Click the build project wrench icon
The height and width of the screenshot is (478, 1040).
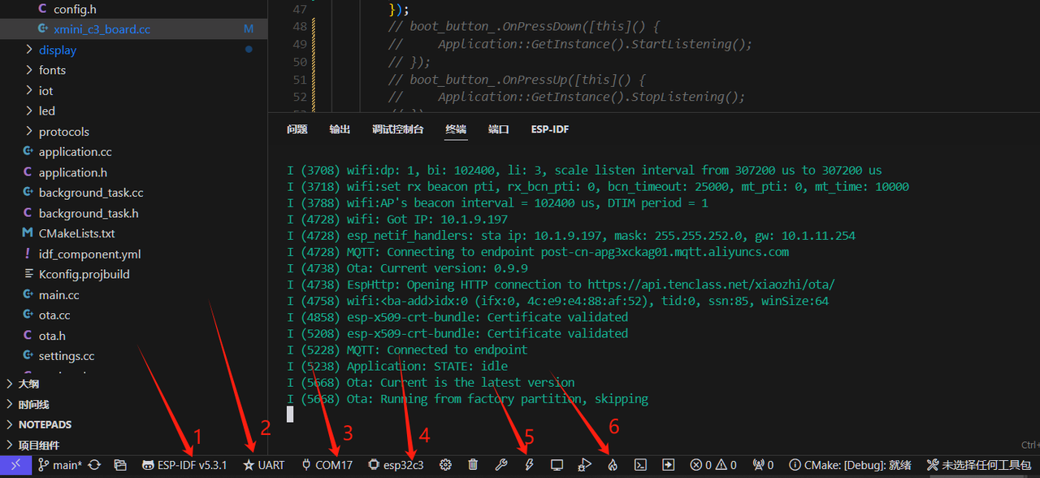point(501,465)
